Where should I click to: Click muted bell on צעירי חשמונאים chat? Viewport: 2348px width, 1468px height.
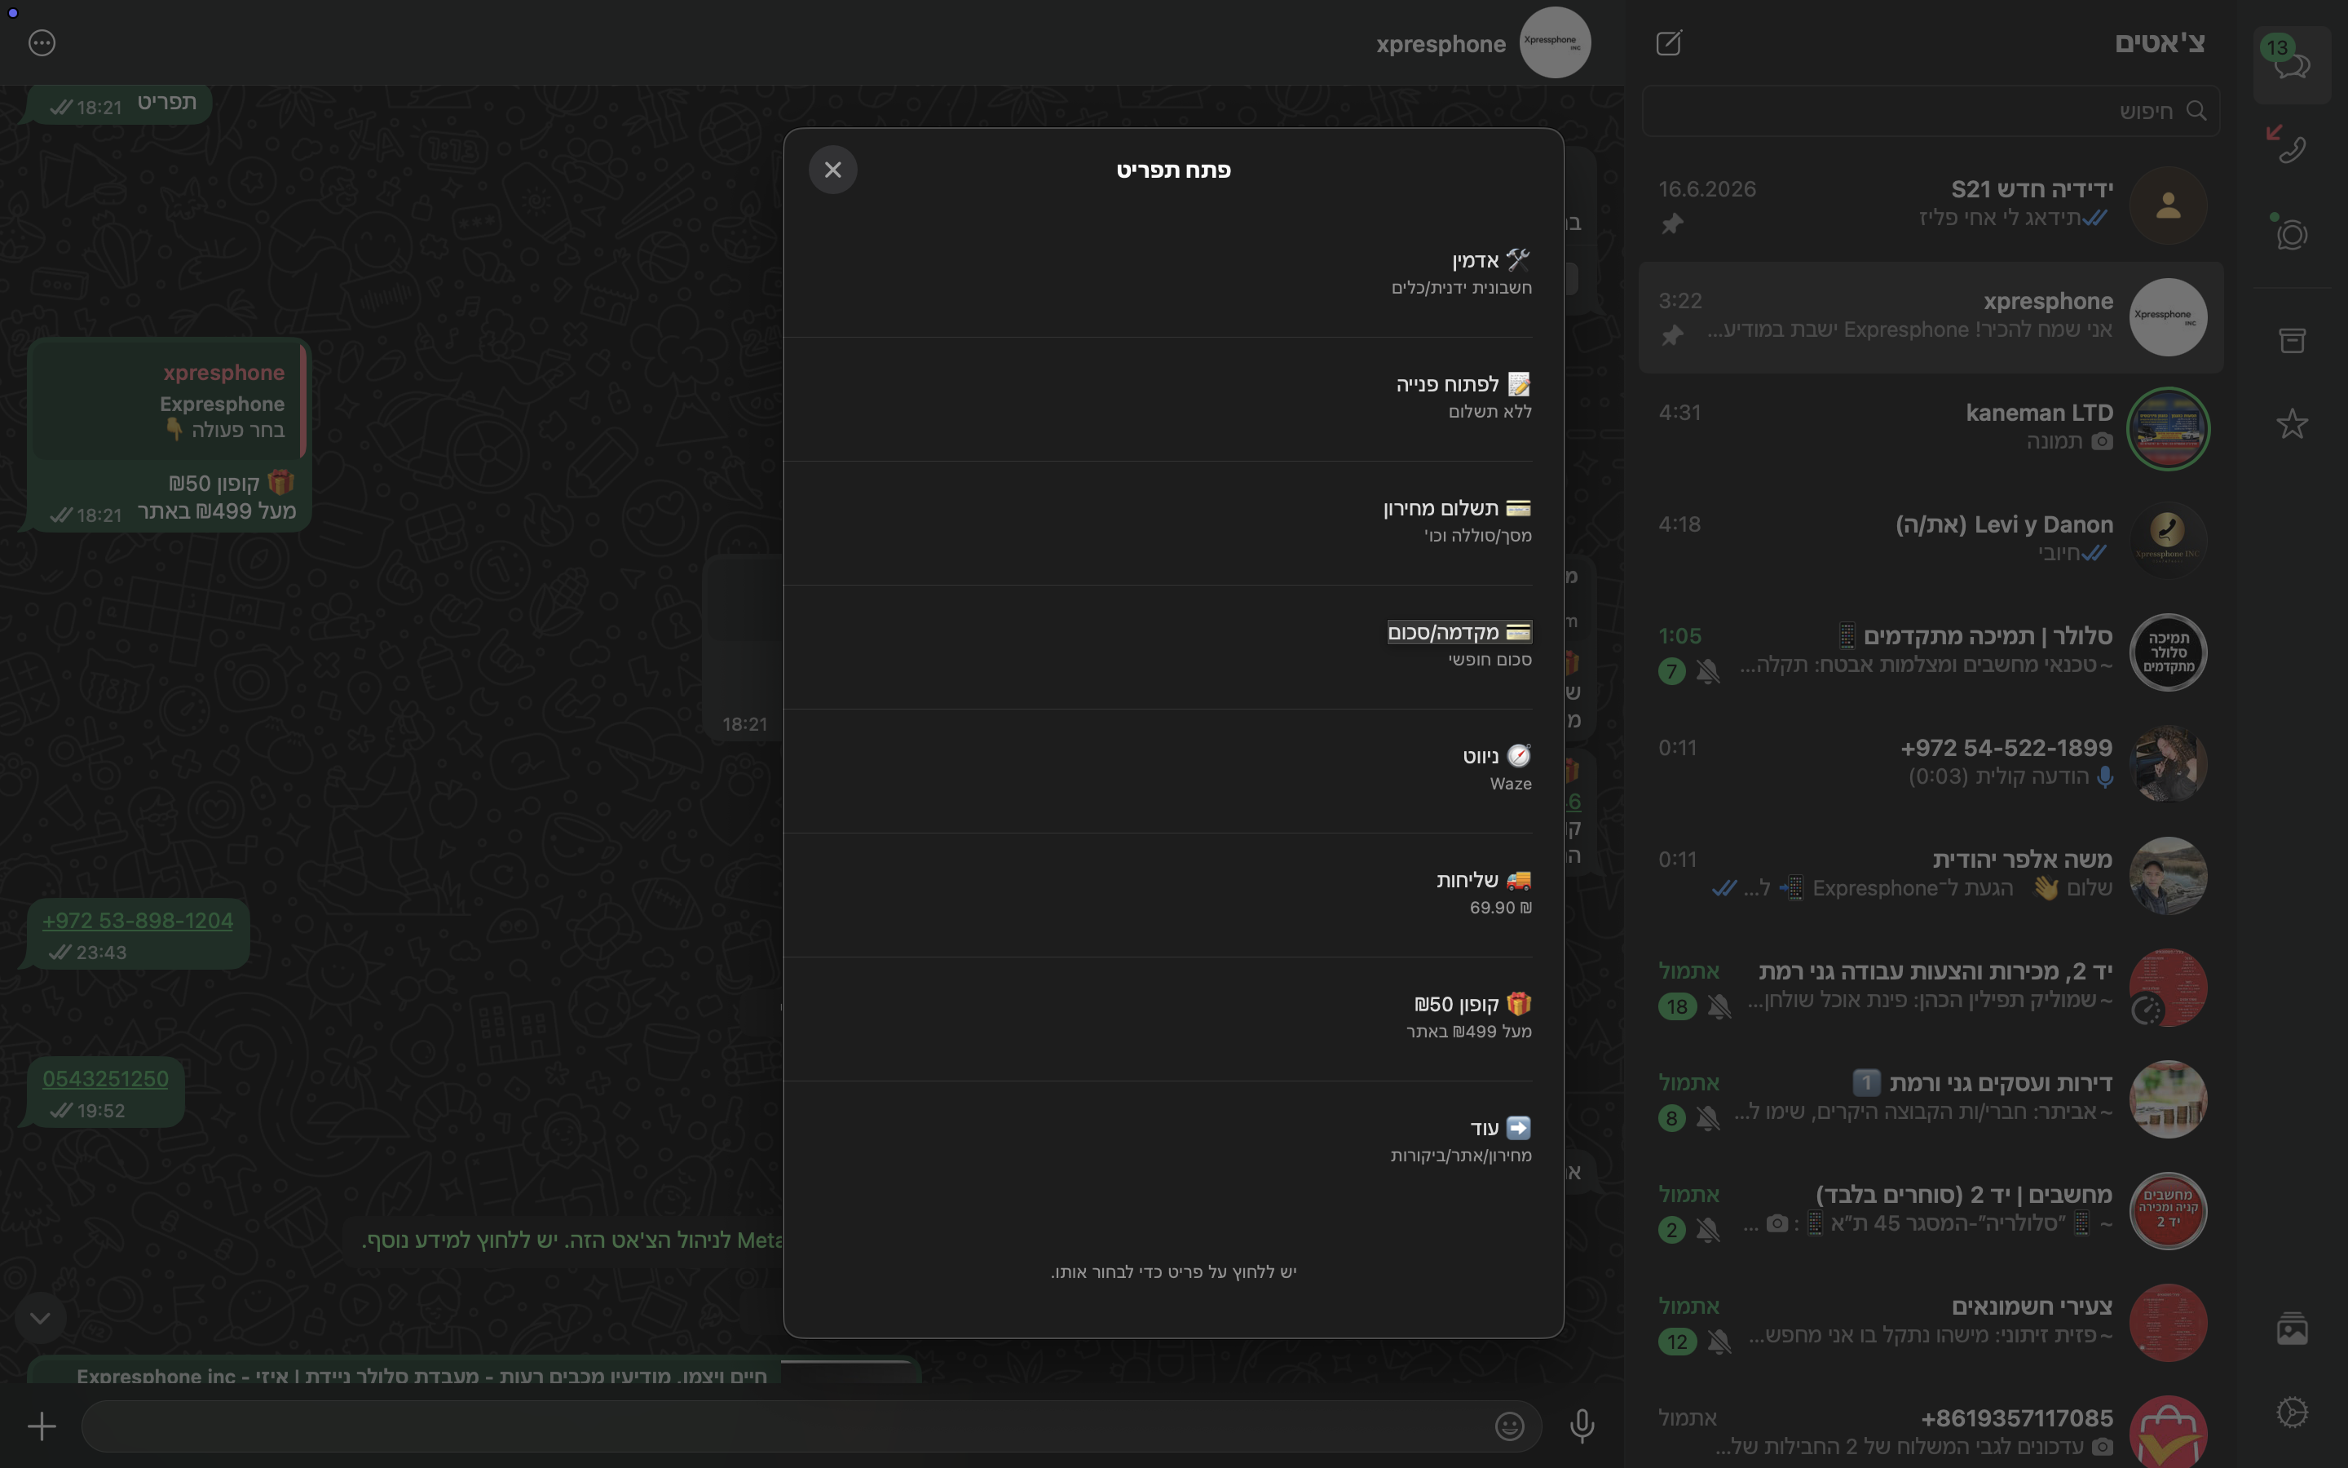[x=1719, y=1341]
